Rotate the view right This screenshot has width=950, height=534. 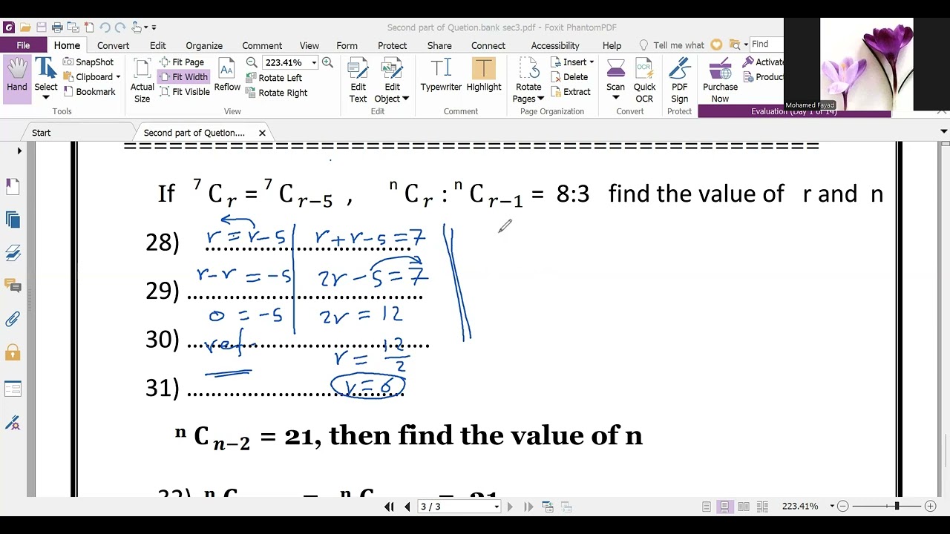(275, 93)
